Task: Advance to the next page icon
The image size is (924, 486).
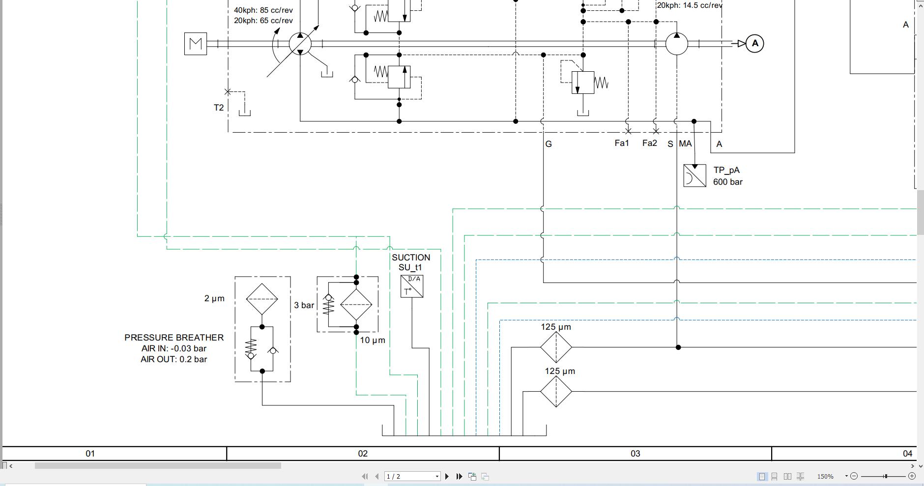Action: 447,476
